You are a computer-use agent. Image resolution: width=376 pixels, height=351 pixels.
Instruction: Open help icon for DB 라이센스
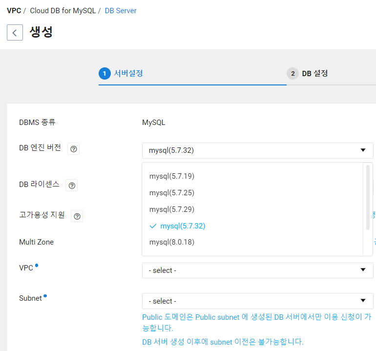click(72, 186)
